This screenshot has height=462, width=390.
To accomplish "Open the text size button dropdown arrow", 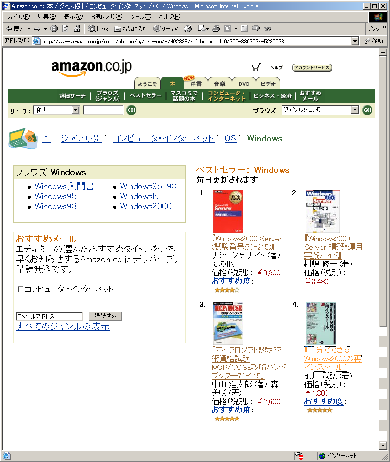I will 236,29.
